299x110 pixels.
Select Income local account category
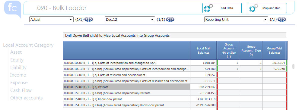click(x=18, y=75)
